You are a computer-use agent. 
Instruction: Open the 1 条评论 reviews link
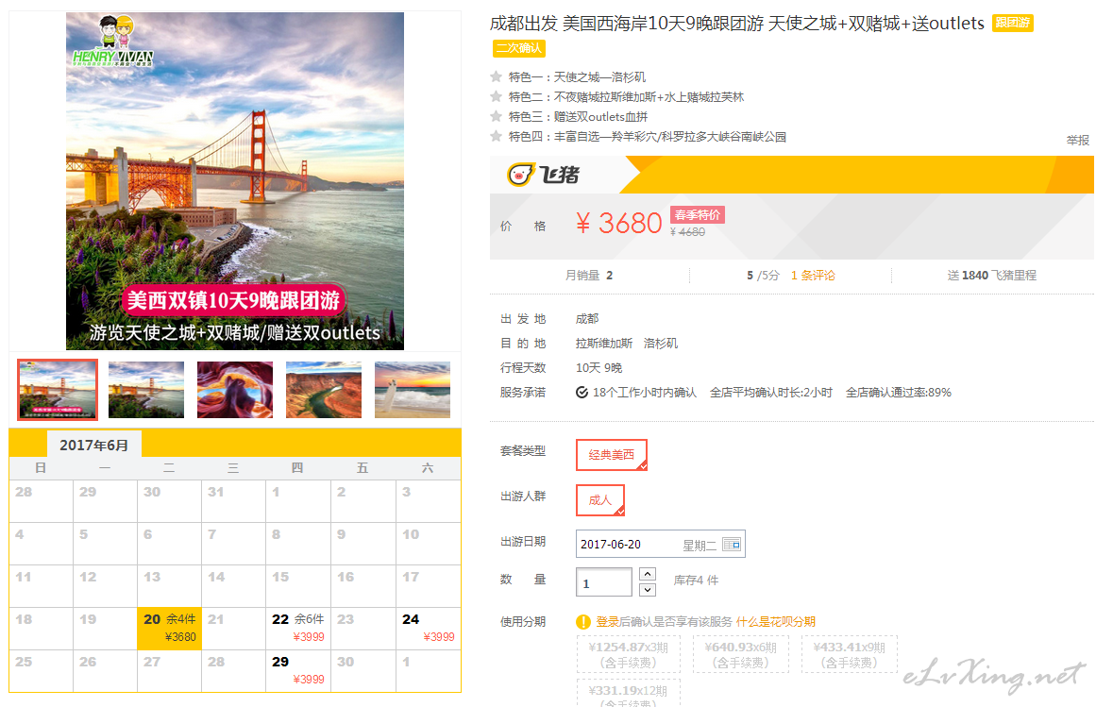tap(813, 276)
